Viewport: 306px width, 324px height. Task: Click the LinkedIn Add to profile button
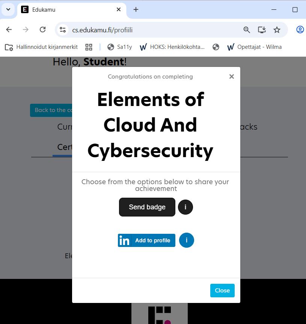[146, 241]
